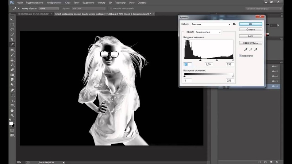
Task: Expand the Размер образца dropdown
Action: [x=49, y=8]
